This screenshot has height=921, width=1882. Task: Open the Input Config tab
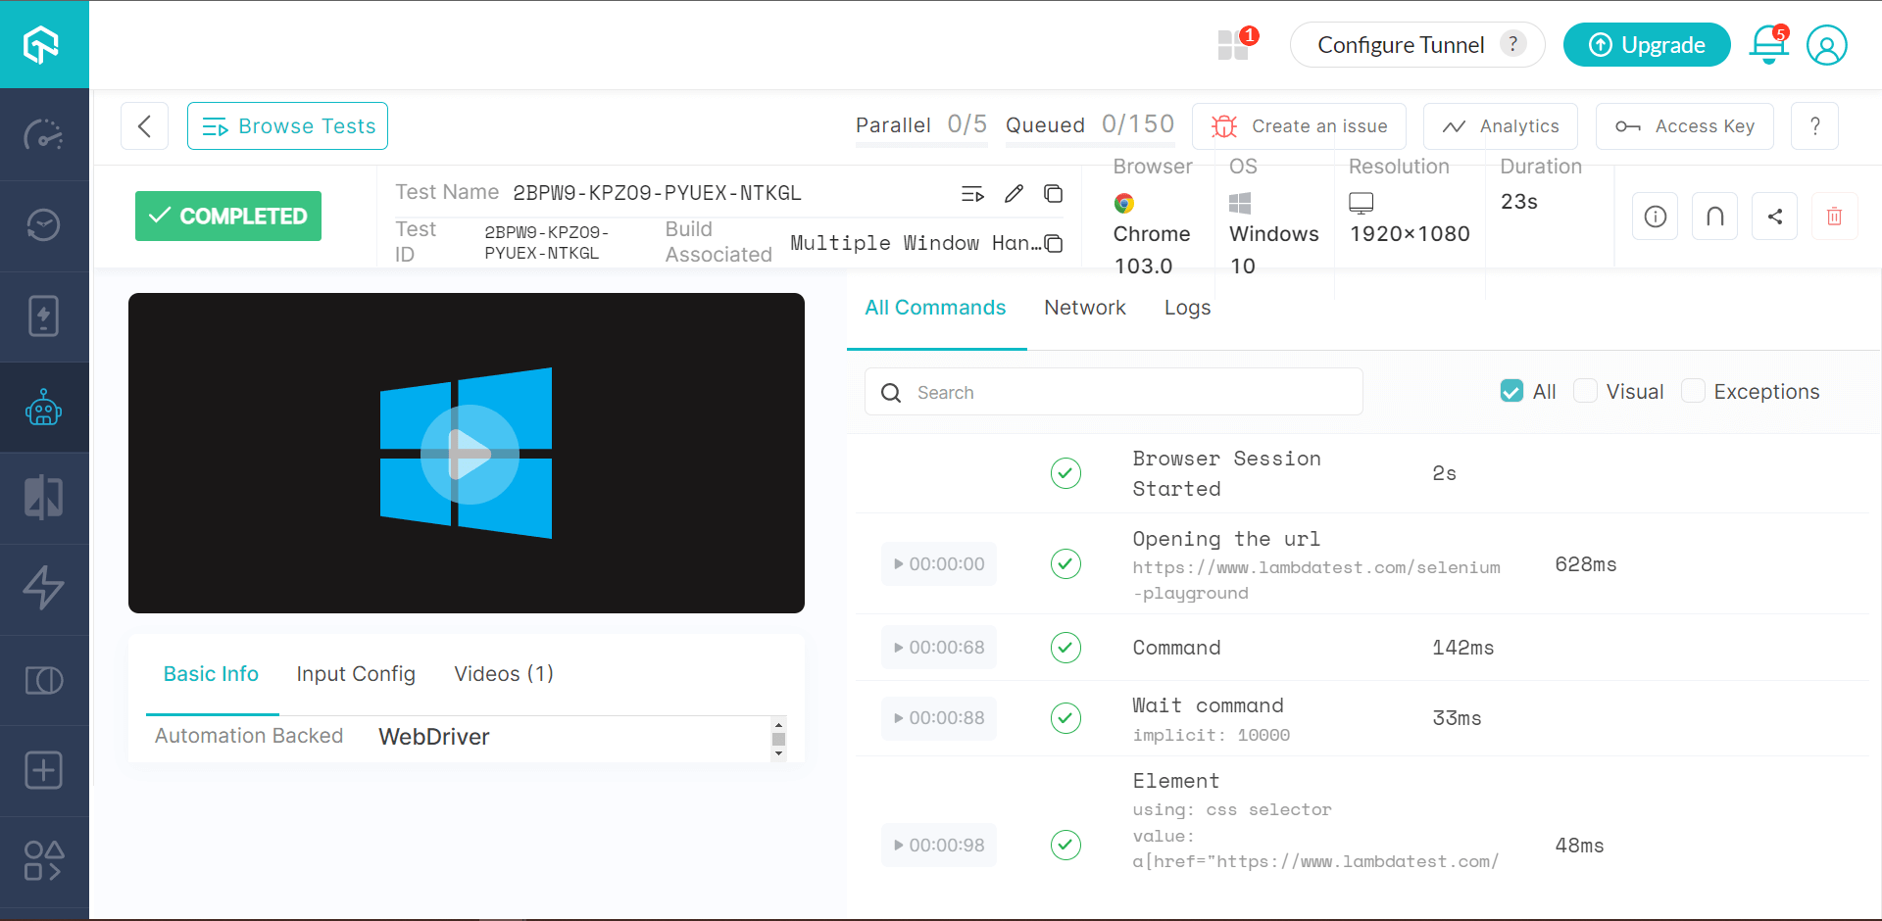pyautogui.click(x=356, y=674)
